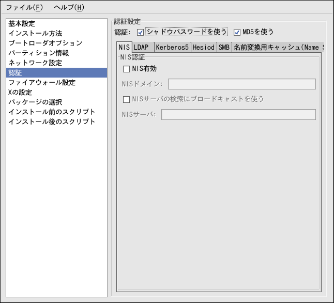Switch to the LDAP tab

(141, 48)
